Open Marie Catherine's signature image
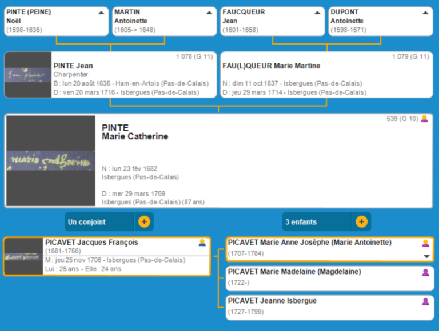This screenshot has width=439, height=331. coord(51,161)
